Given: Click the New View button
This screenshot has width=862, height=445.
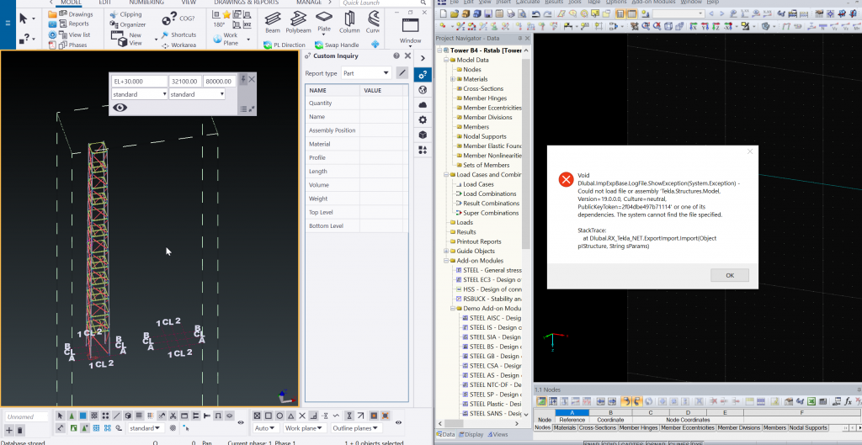Looking at the screenshot, I should tap(128, 39).
